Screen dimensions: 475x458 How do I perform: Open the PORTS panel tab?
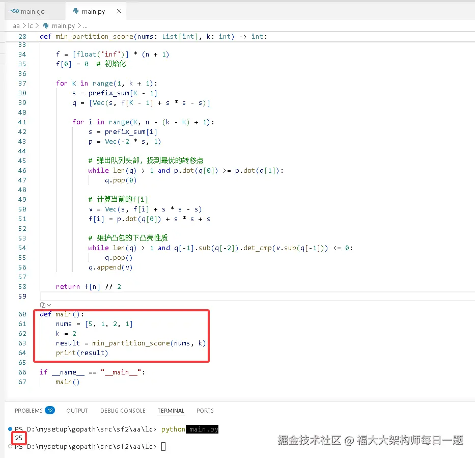click(x=205, y=411)
